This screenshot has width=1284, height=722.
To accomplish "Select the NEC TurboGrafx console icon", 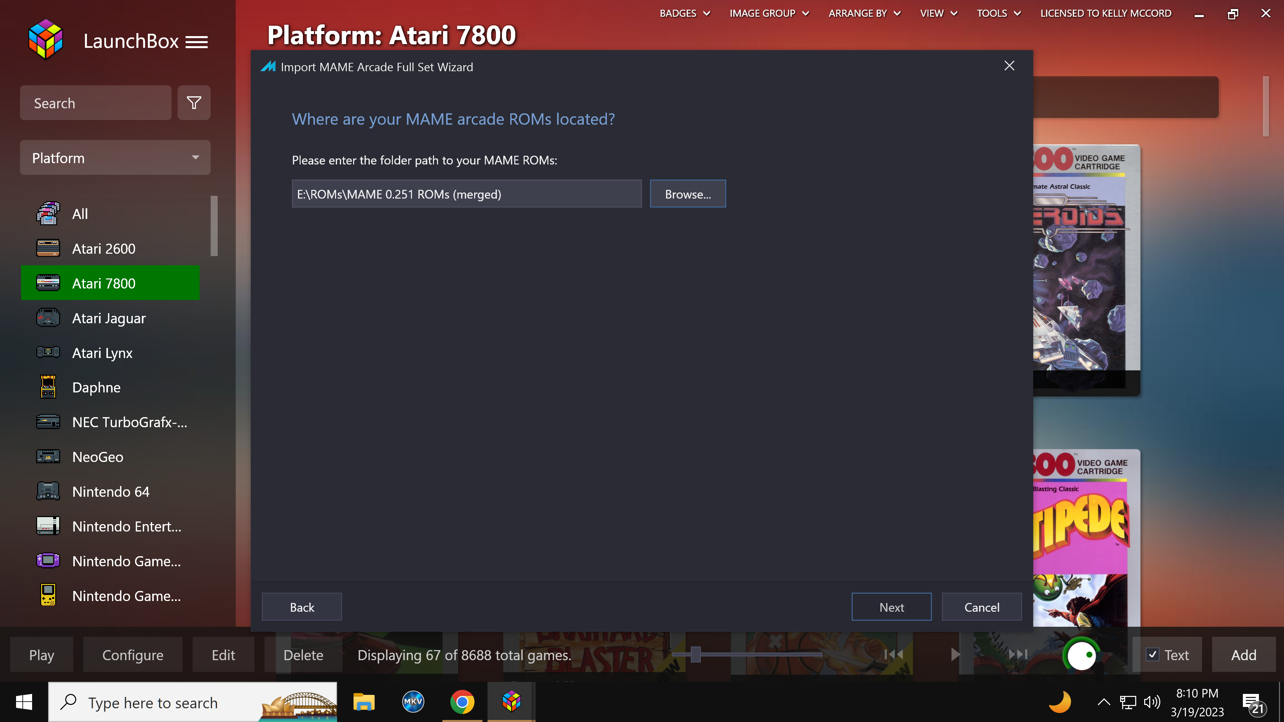I will coord(48,422).
